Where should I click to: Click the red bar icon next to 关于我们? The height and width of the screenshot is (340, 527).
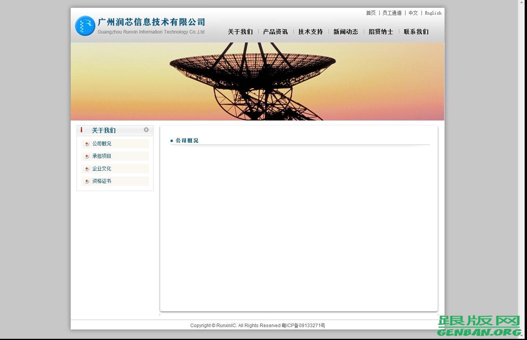click(81, 130)
